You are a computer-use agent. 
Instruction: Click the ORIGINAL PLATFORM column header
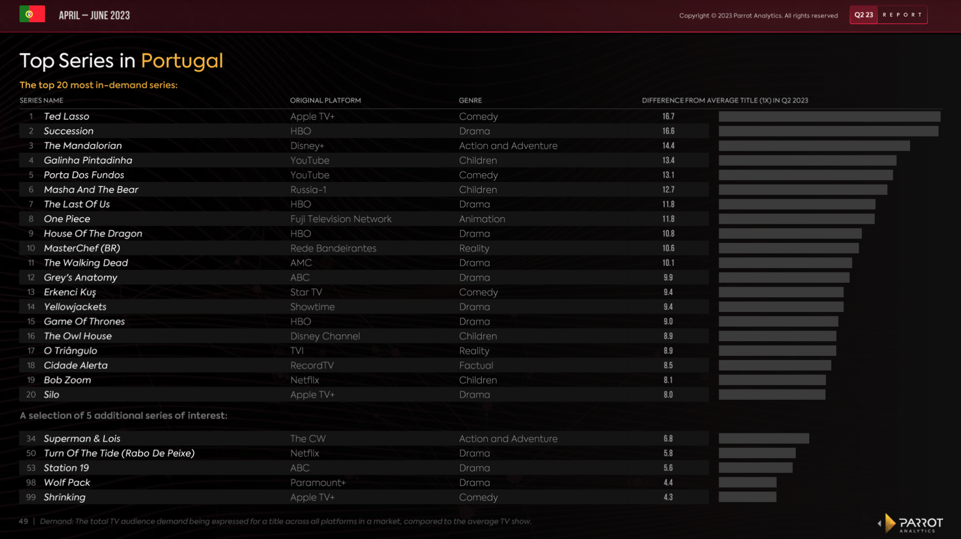(x=325, y=100)
